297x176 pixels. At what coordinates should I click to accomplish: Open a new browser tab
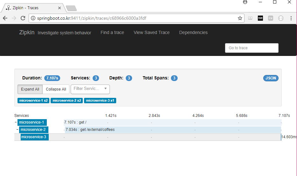tap(71, 8)
